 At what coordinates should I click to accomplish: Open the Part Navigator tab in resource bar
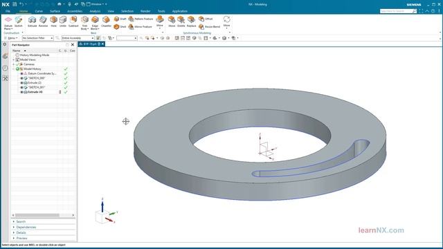tap(5, 56)
